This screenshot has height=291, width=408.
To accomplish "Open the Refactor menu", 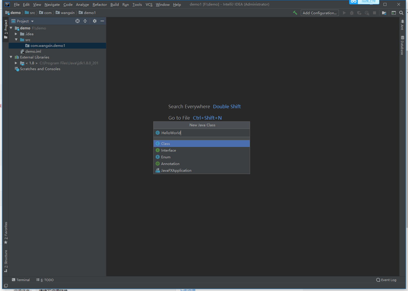I will [x=100, y=4].
